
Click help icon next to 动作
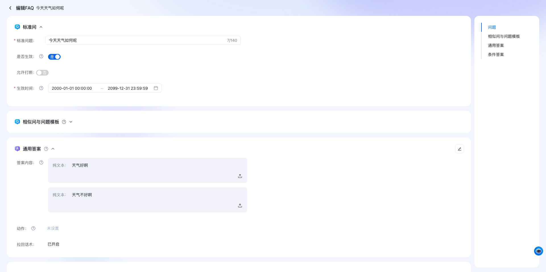click(33, 228)
